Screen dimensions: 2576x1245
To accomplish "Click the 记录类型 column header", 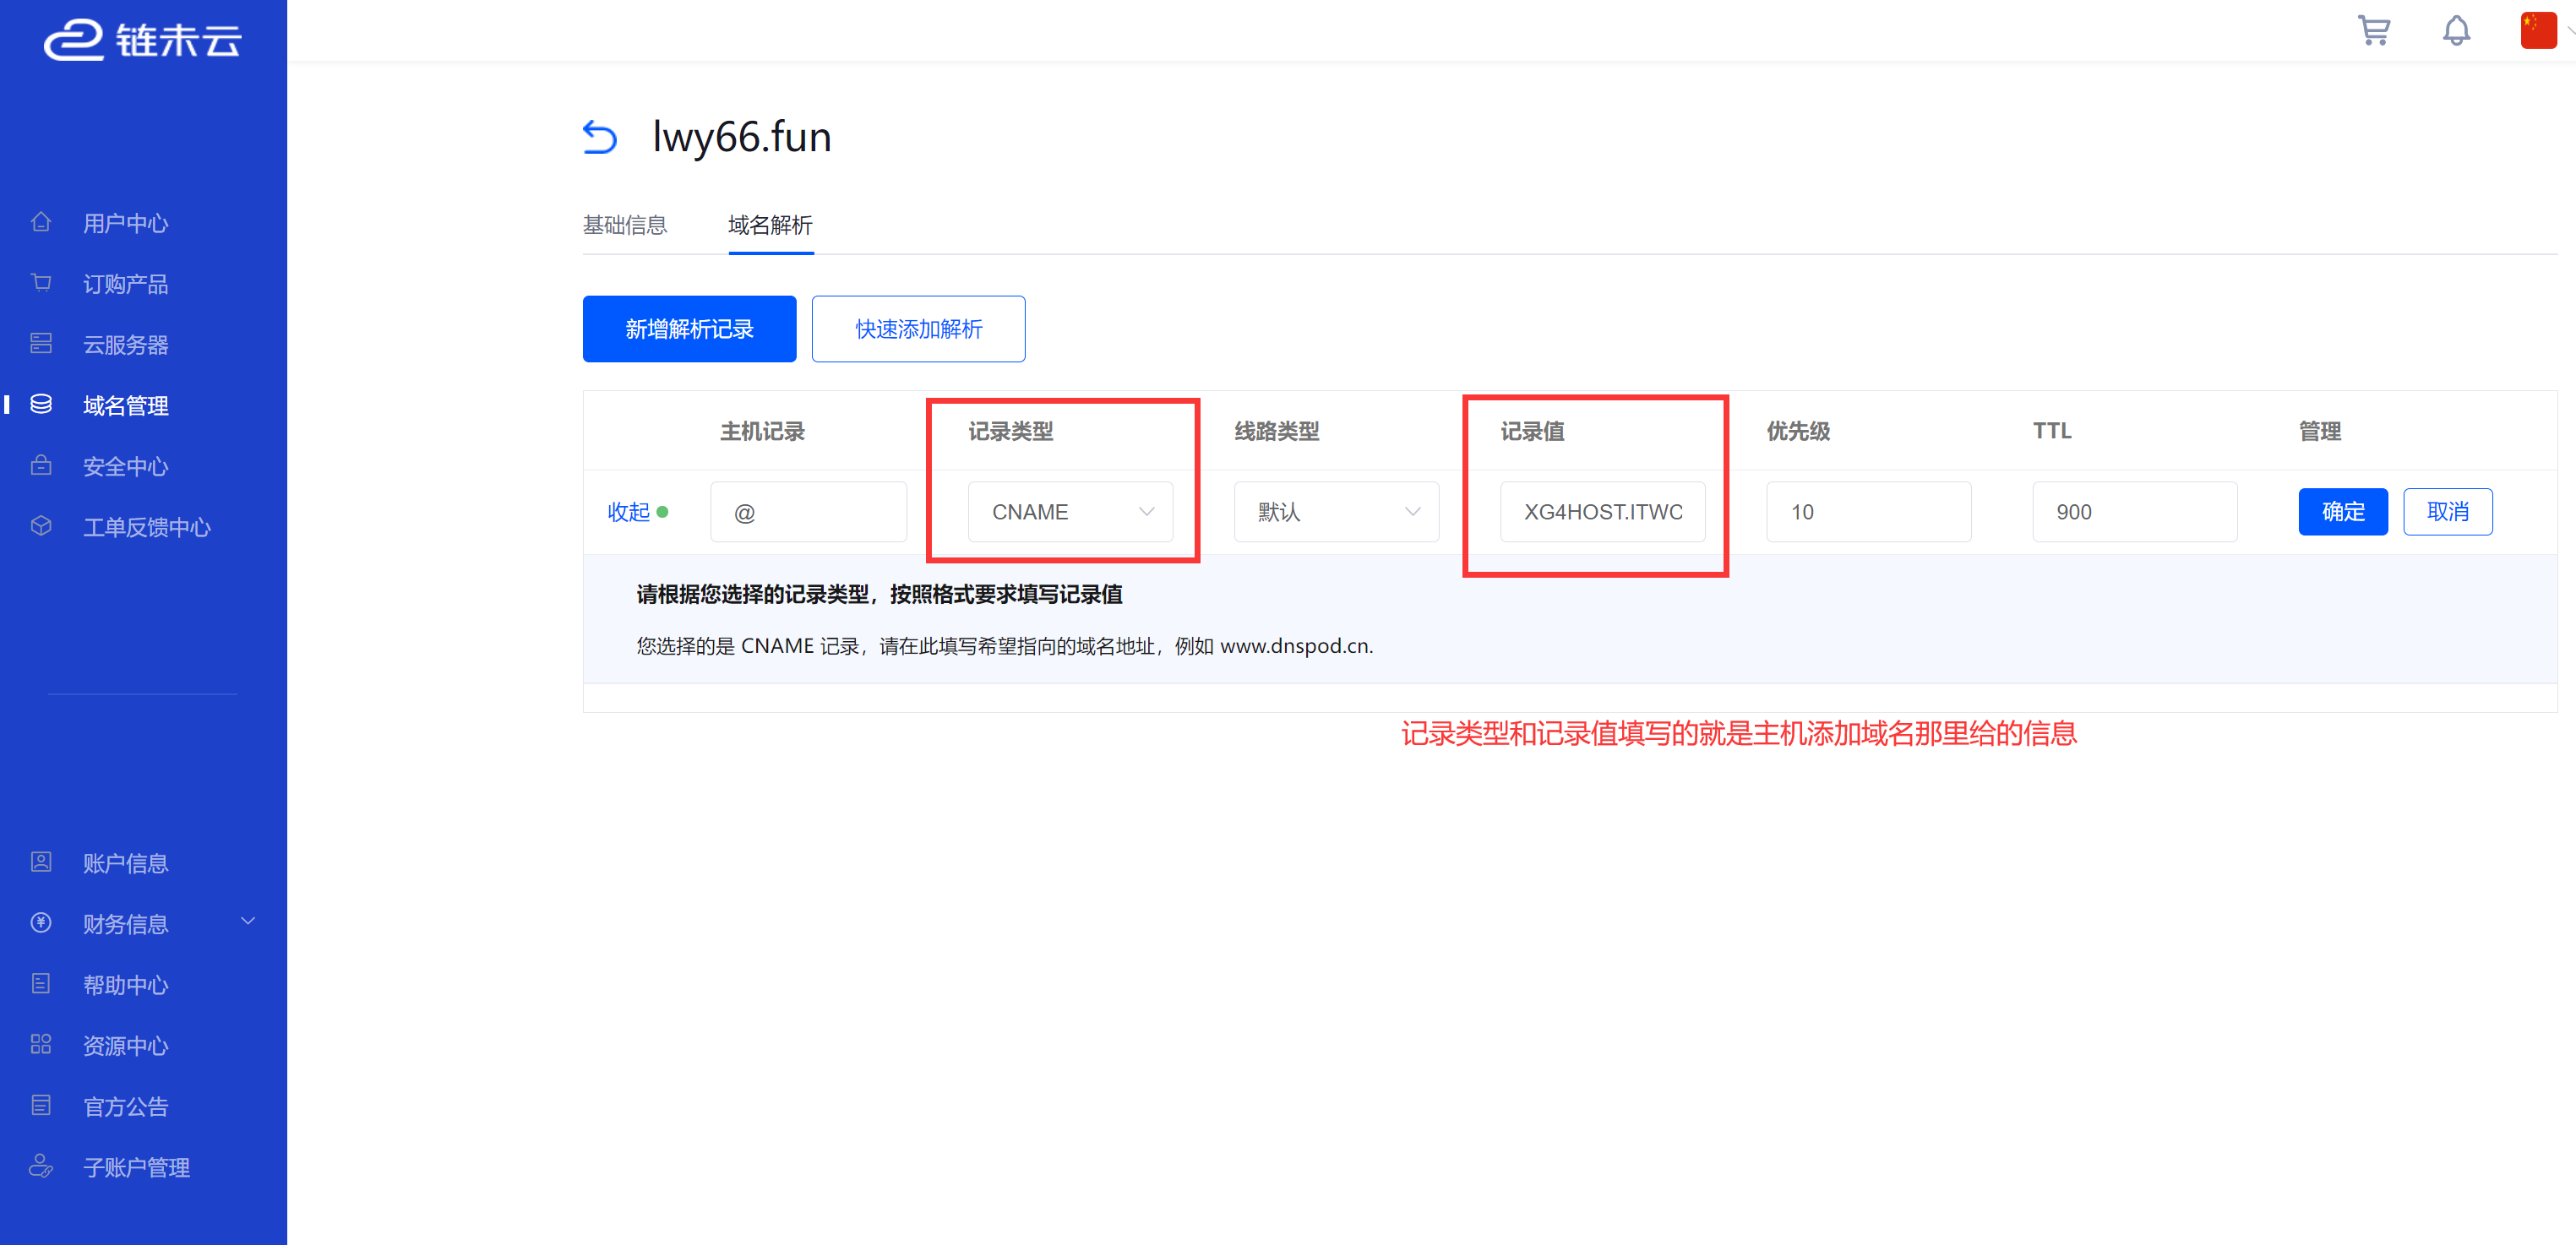I will coord(1010,431).
